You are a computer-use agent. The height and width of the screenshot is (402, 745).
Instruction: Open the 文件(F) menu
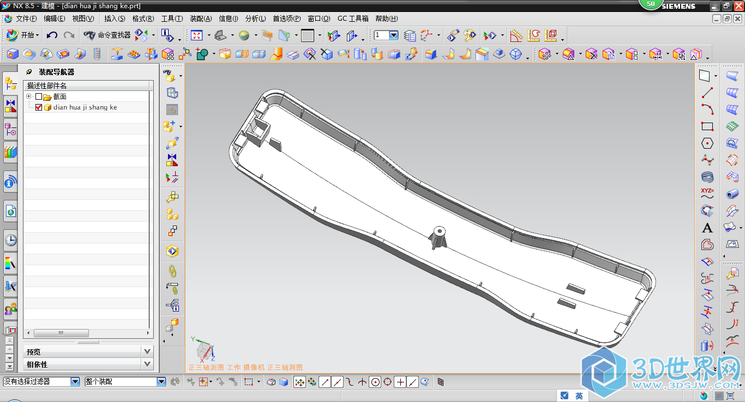[26, 19]
